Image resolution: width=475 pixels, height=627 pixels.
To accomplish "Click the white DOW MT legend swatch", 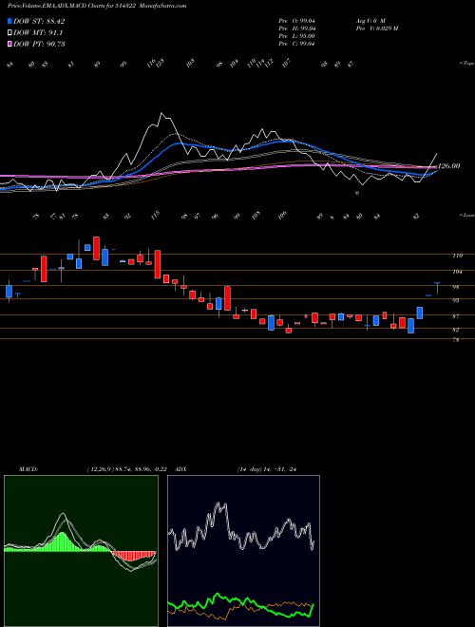I will 10,33.
